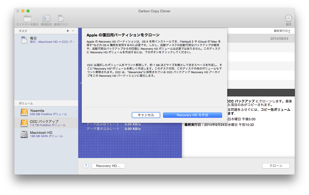Remove the task with the minus button
309x195 pixels.
point(73,31)
